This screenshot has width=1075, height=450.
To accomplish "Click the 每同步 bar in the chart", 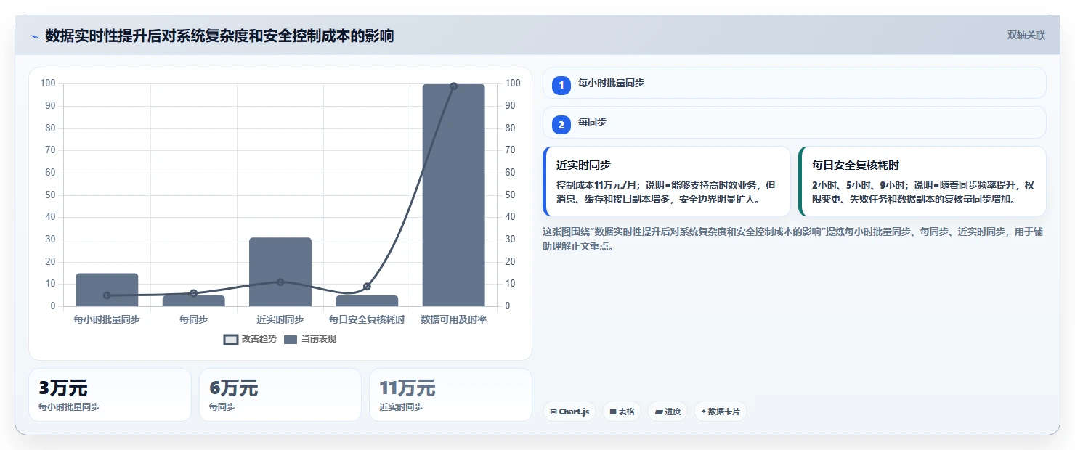I will (193, 300).
